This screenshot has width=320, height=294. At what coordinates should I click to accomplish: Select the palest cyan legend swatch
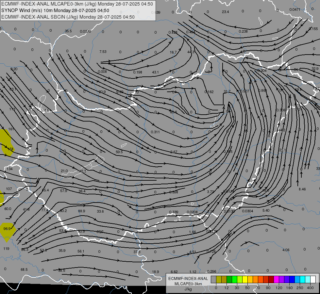click(x=308, y=279)
